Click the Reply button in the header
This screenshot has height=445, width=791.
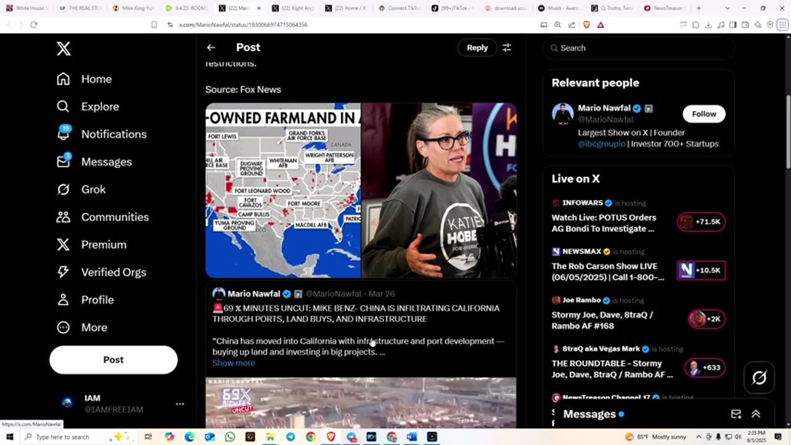(x=477, y=48)
